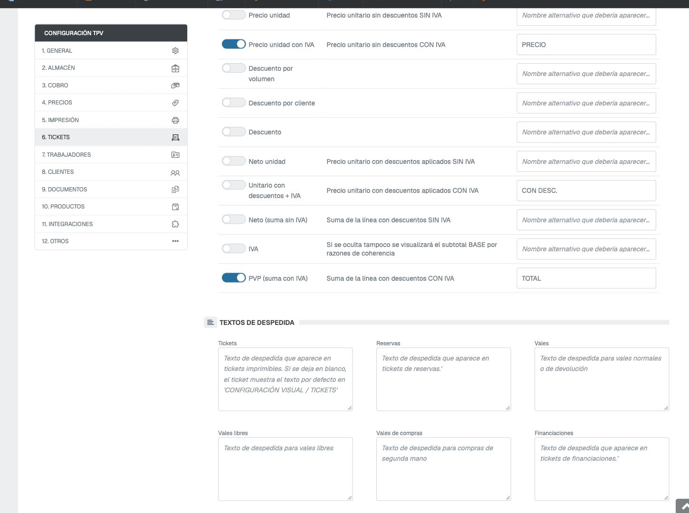Go to 11. INTEGRACIONES section
689x513 pixels.
(111, 224)
